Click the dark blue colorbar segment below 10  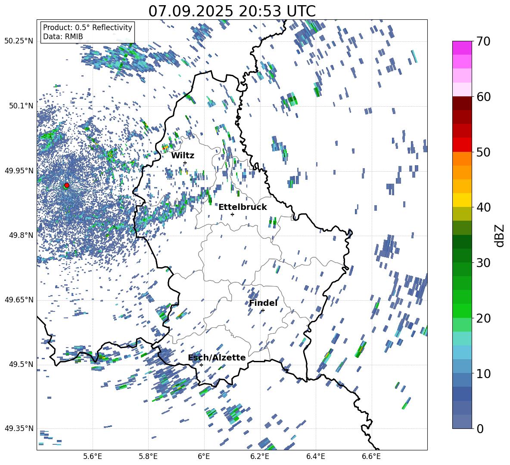click(x=462, y=394)
